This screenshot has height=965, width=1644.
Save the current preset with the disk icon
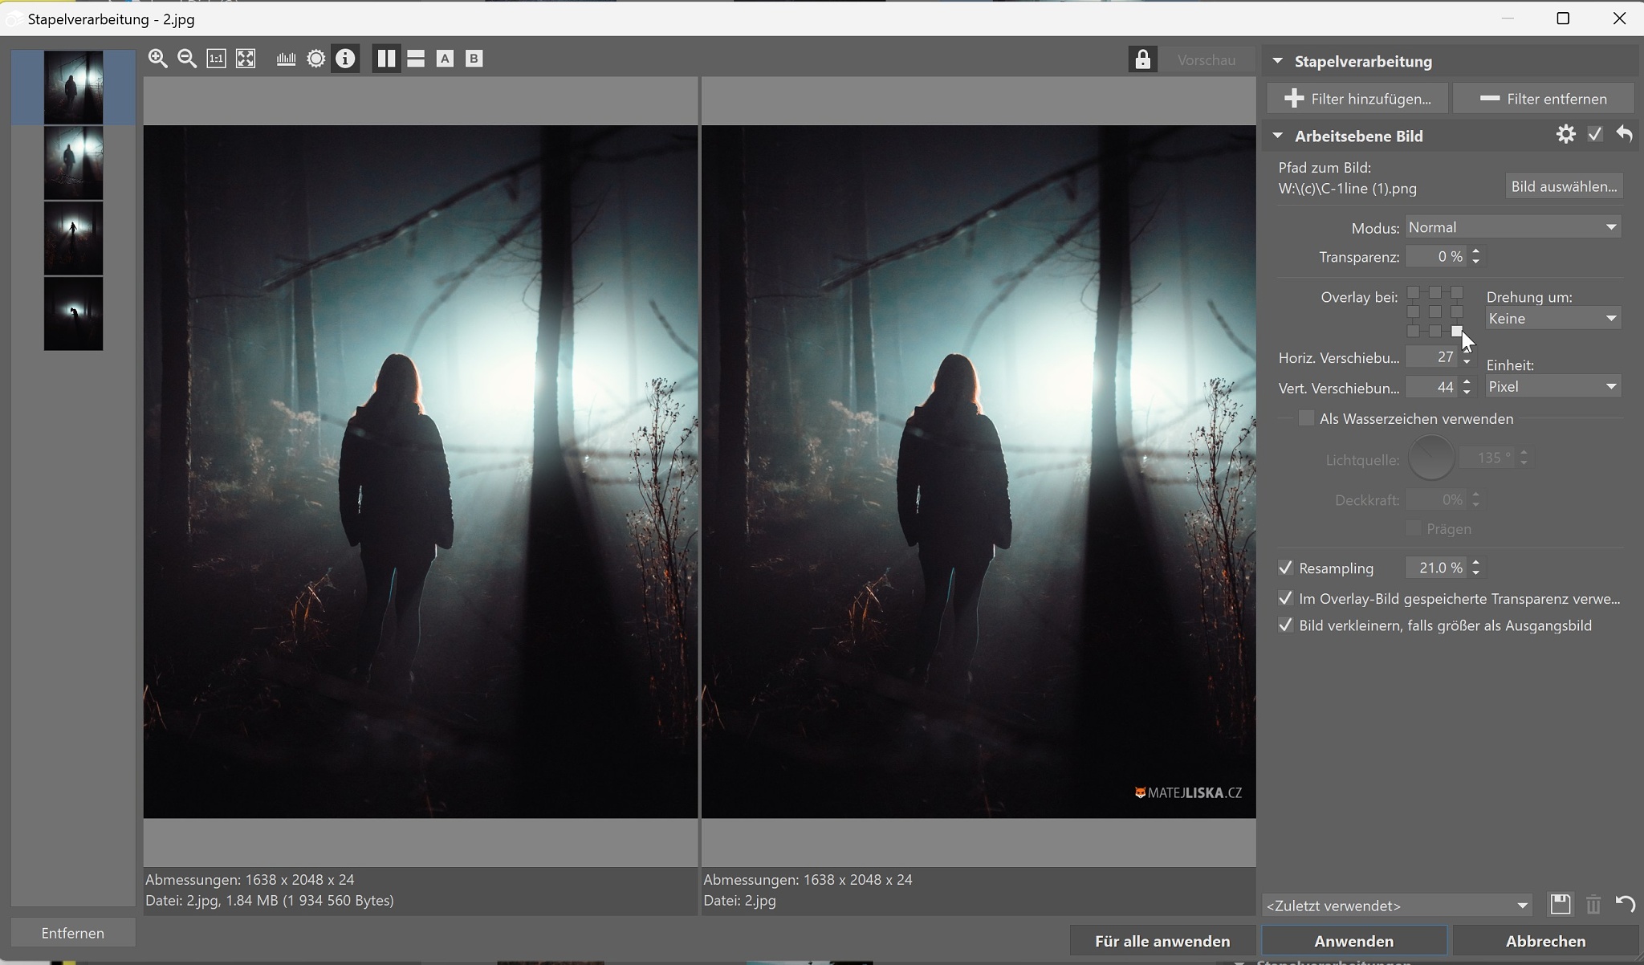[1560, 905]
